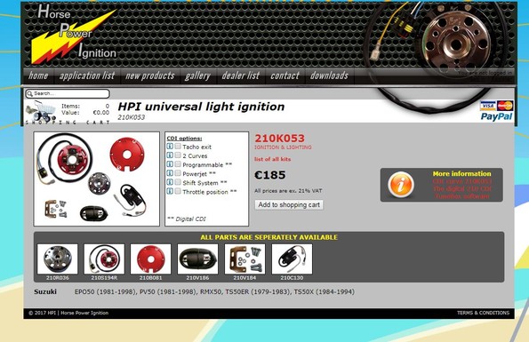Click the info icon beside Tacho exit
This screenshot has width=529, height=342.
tap(170, 147)
